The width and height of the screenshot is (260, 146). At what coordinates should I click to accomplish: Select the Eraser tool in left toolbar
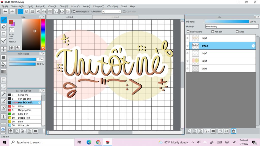[4, 27]
